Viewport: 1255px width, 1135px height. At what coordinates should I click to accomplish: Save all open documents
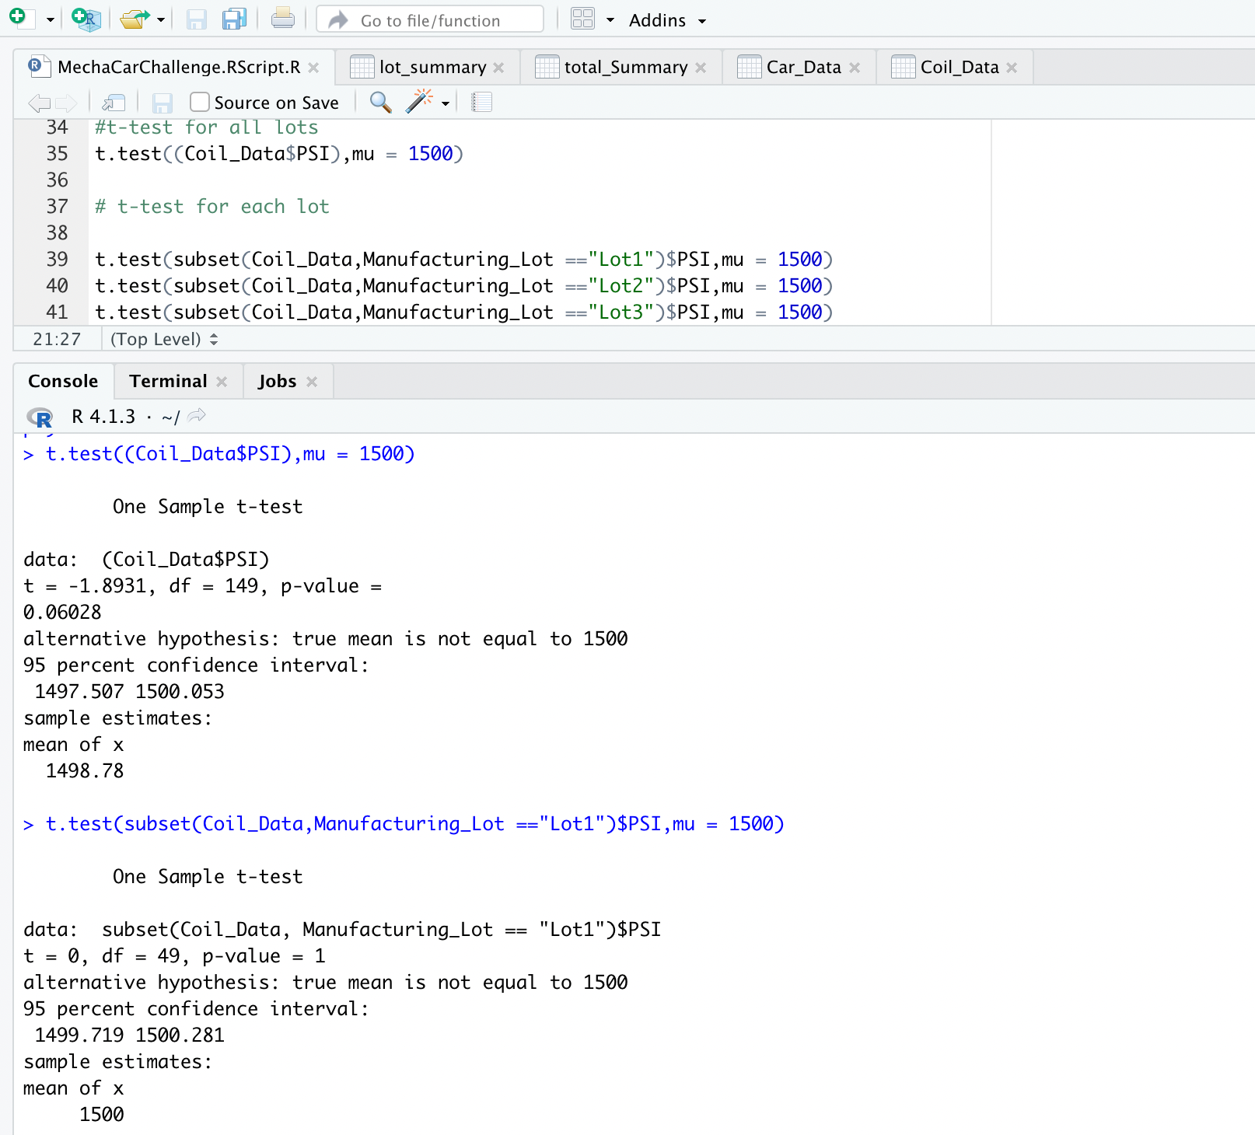pyautogui.click(x=233, y=20)
